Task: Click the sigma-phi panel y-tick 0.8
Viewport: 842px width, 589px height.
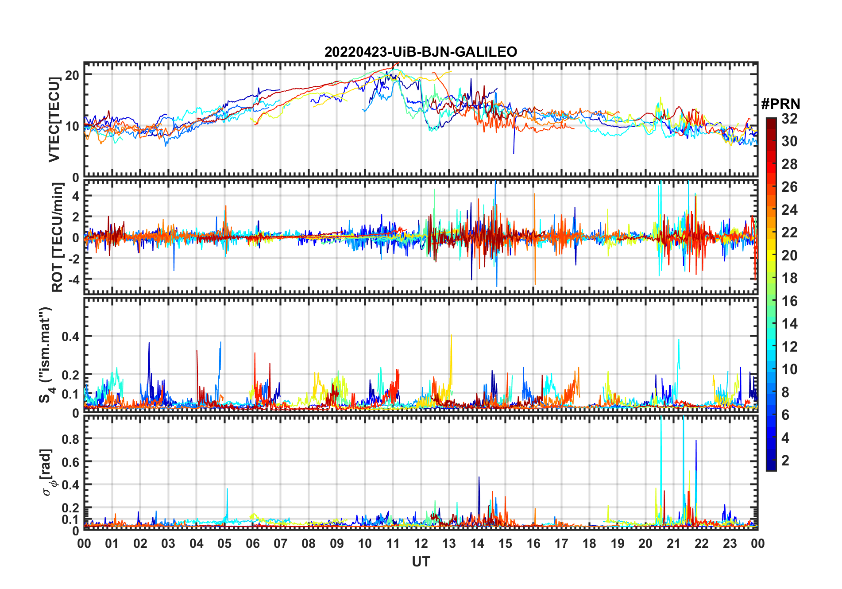Action: (70, 439)
